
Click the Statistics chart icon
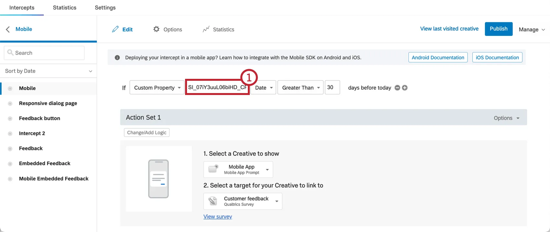coord(206,29)
